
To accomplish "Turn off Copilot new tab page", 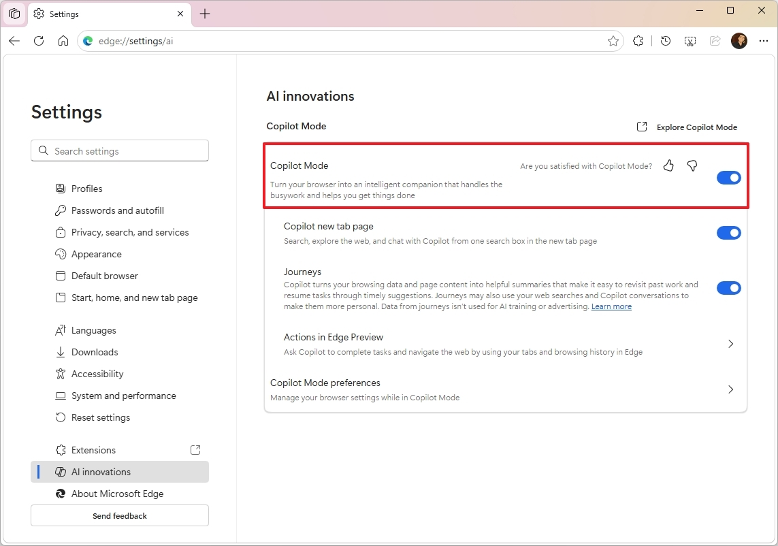I will coord(728,232).
